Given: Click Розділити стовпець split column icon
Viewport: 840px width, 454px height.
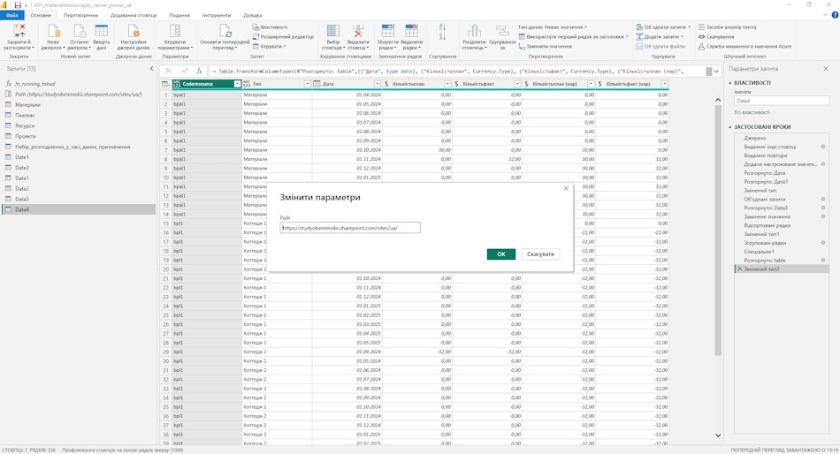Looking at the screenshot, I should (x=474, y=31).
